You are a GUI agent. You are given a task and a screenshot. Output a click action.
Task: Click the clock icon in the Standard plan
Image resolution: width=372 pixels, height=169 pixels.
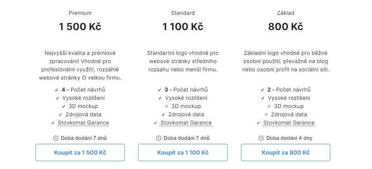pyautogui.click(x=158, y=138)
